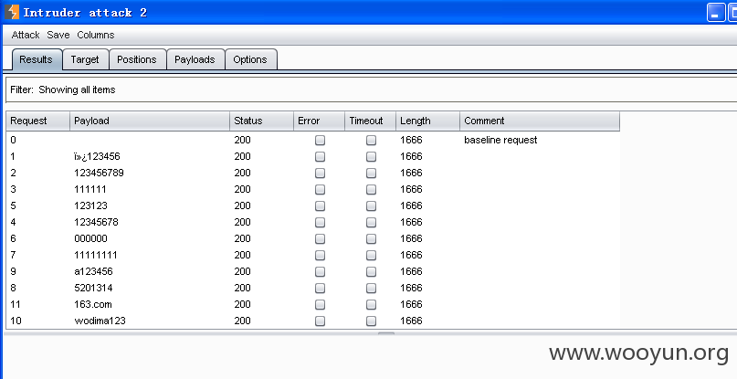Open the Columns menu
This screenshot has width=737, height=379.
point(95,35)
